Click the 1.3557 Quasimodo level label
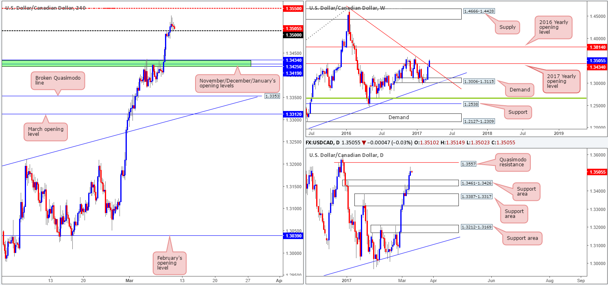608x285 pixels. pos(469,163)
